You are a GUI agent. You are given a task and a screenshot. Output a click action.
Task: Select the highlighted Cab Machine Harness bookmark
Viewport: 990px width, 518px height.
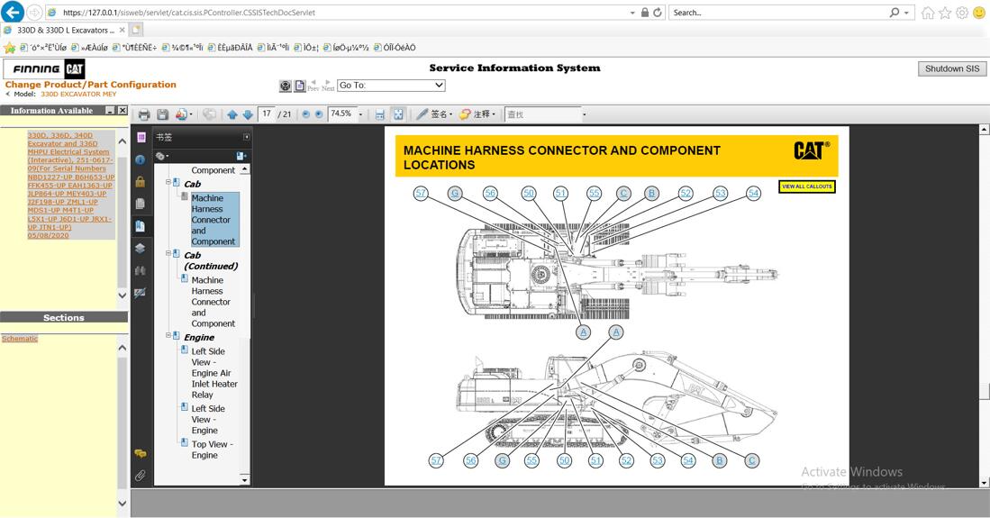tap(214, 220)
